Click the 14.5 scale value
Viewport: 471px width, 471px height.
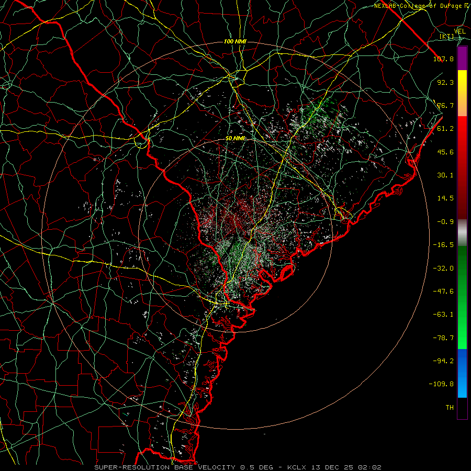pos(445,198)
